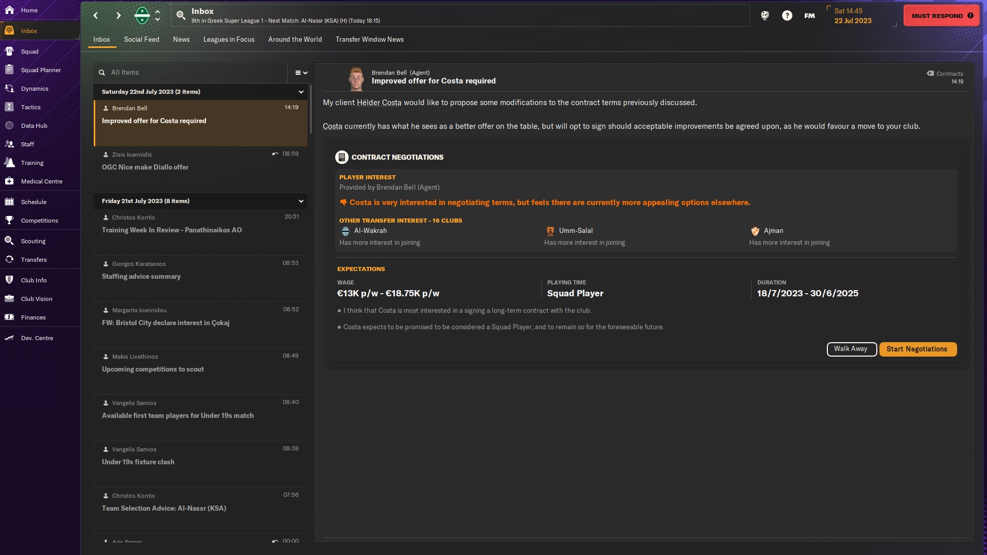Click the Walk Away button
Image resolution: width=987 pixels, height=555 pixels.
coord(852,349)
